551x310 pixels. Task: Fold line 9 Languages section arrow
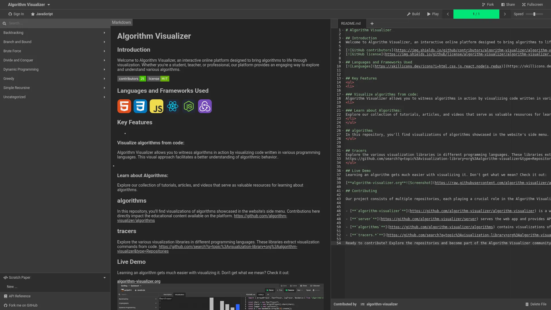[x=343, y=62]
